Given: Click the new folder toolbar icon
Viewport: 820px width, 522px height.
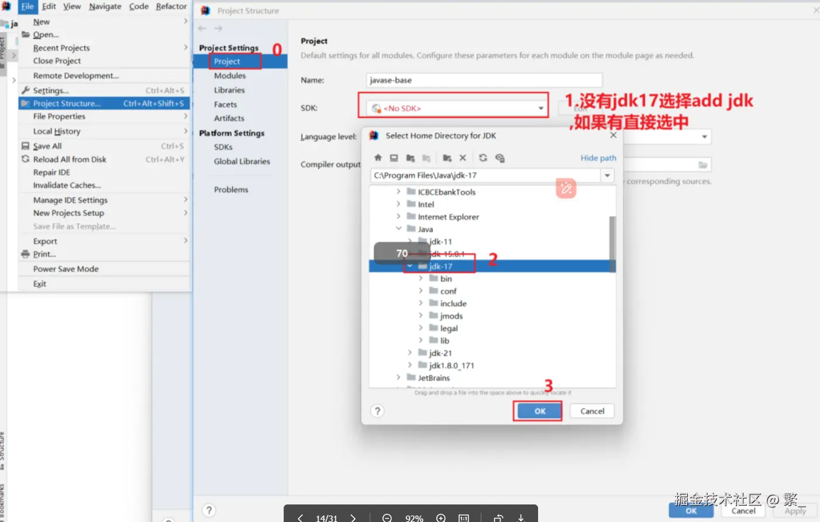Looking at the screenshot, I should click(x=447, y=158).
